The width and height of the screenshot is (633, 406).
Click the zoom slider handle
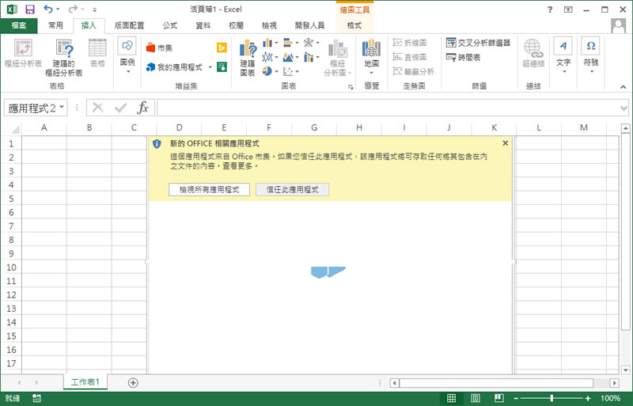tap(552, 399)
